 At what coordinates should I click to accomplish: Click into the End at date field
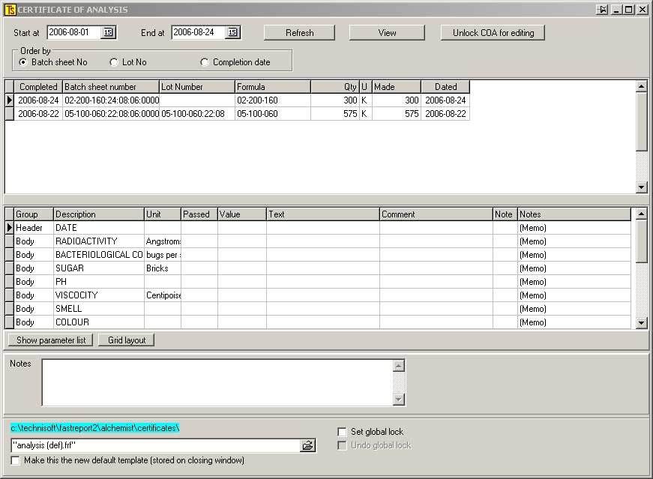(x=199, y=32)
